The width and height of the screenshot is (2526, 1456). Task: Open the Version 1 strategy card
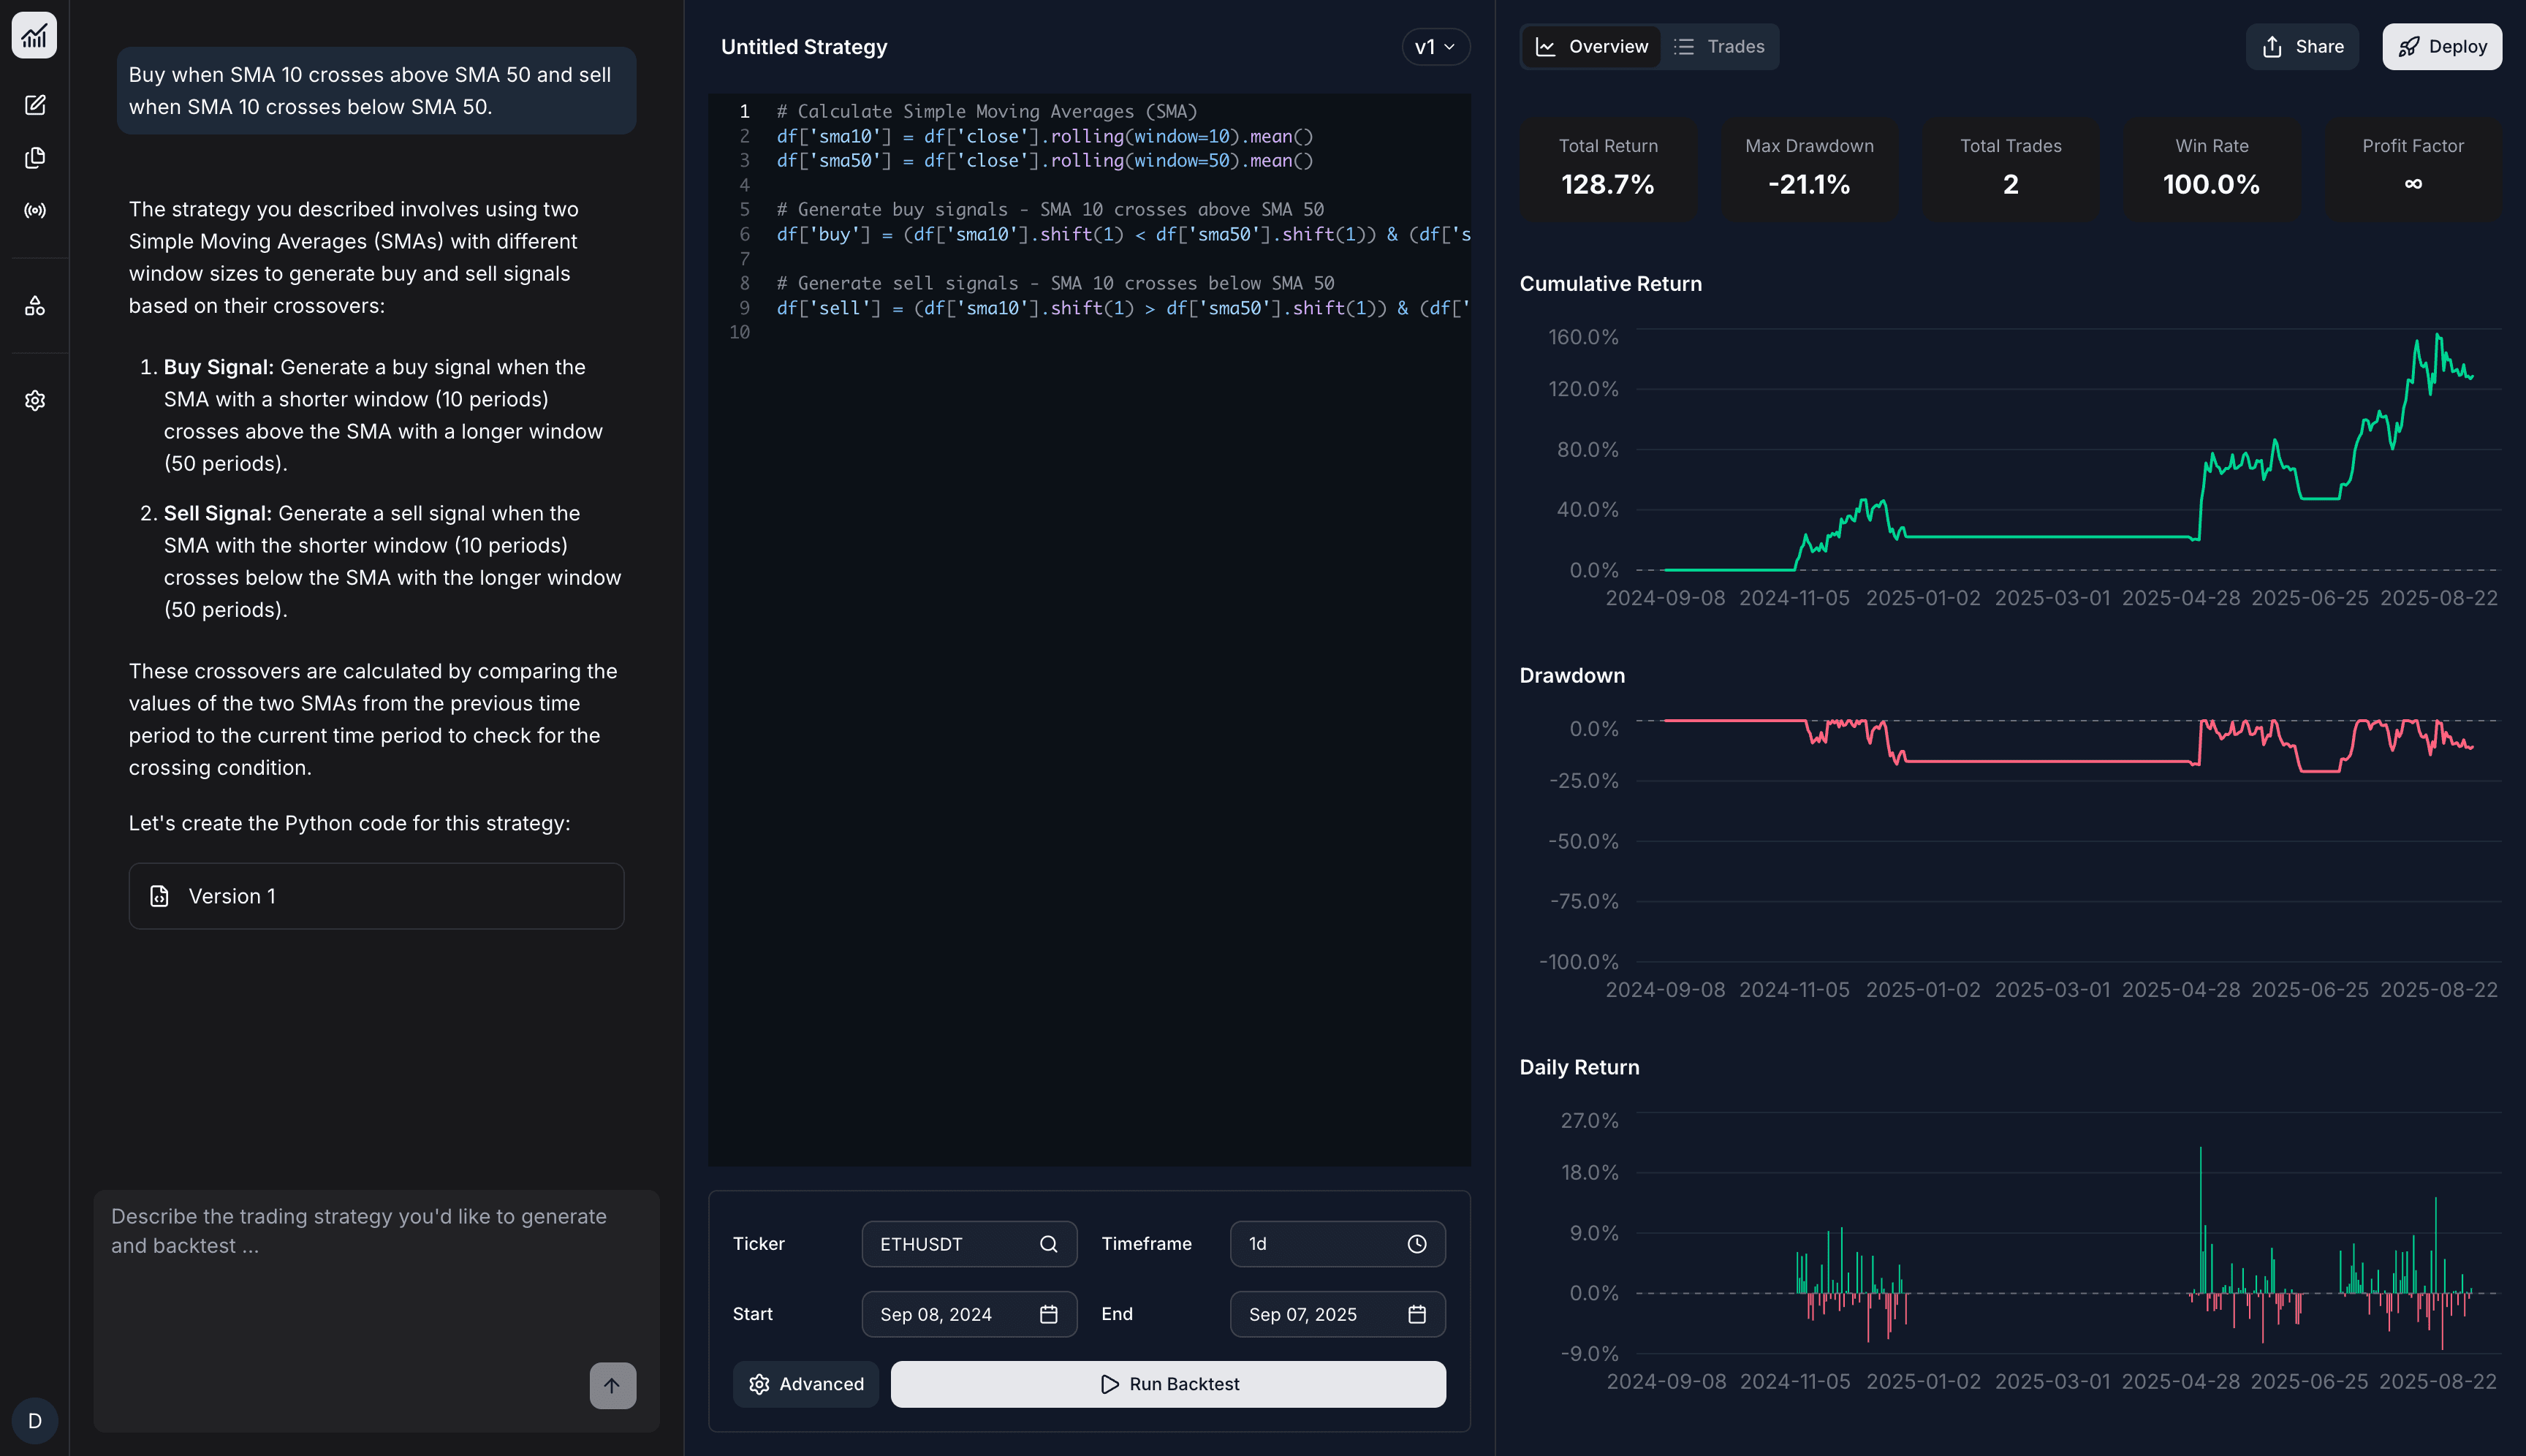point(376,896)
